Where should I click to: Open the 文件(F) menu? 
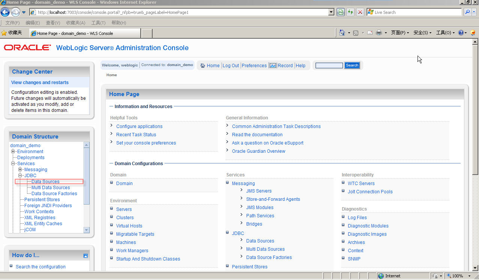pyautogui.click(x=12, y=23)
